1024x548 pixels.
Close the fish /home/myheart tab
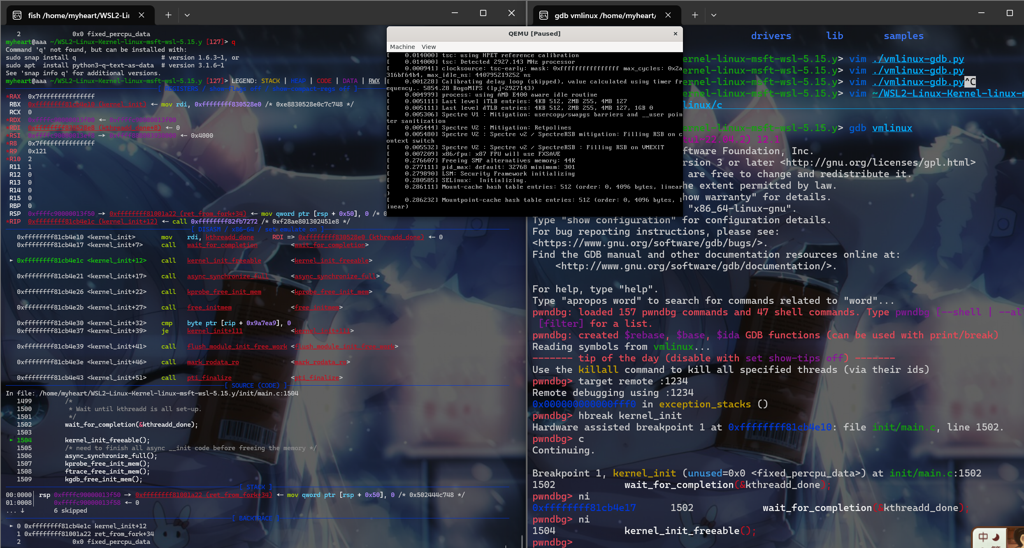tap(142, 15)
